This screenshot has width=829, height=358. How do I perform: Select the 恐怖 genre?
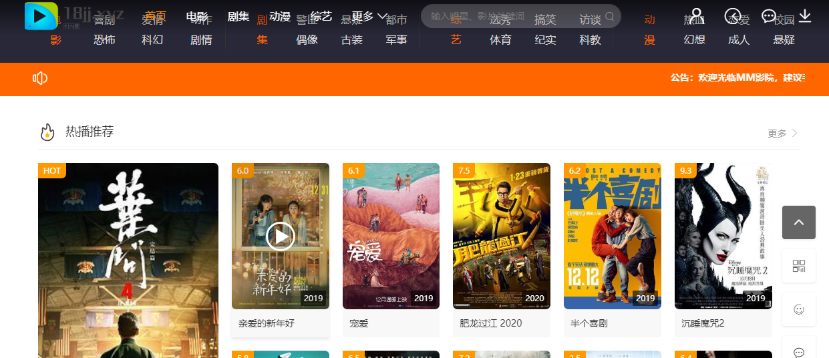[x=104, y=39]
